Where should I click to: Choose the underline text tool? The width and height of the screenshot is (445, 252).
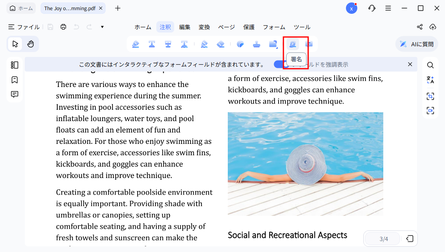(x=152, y=44)
